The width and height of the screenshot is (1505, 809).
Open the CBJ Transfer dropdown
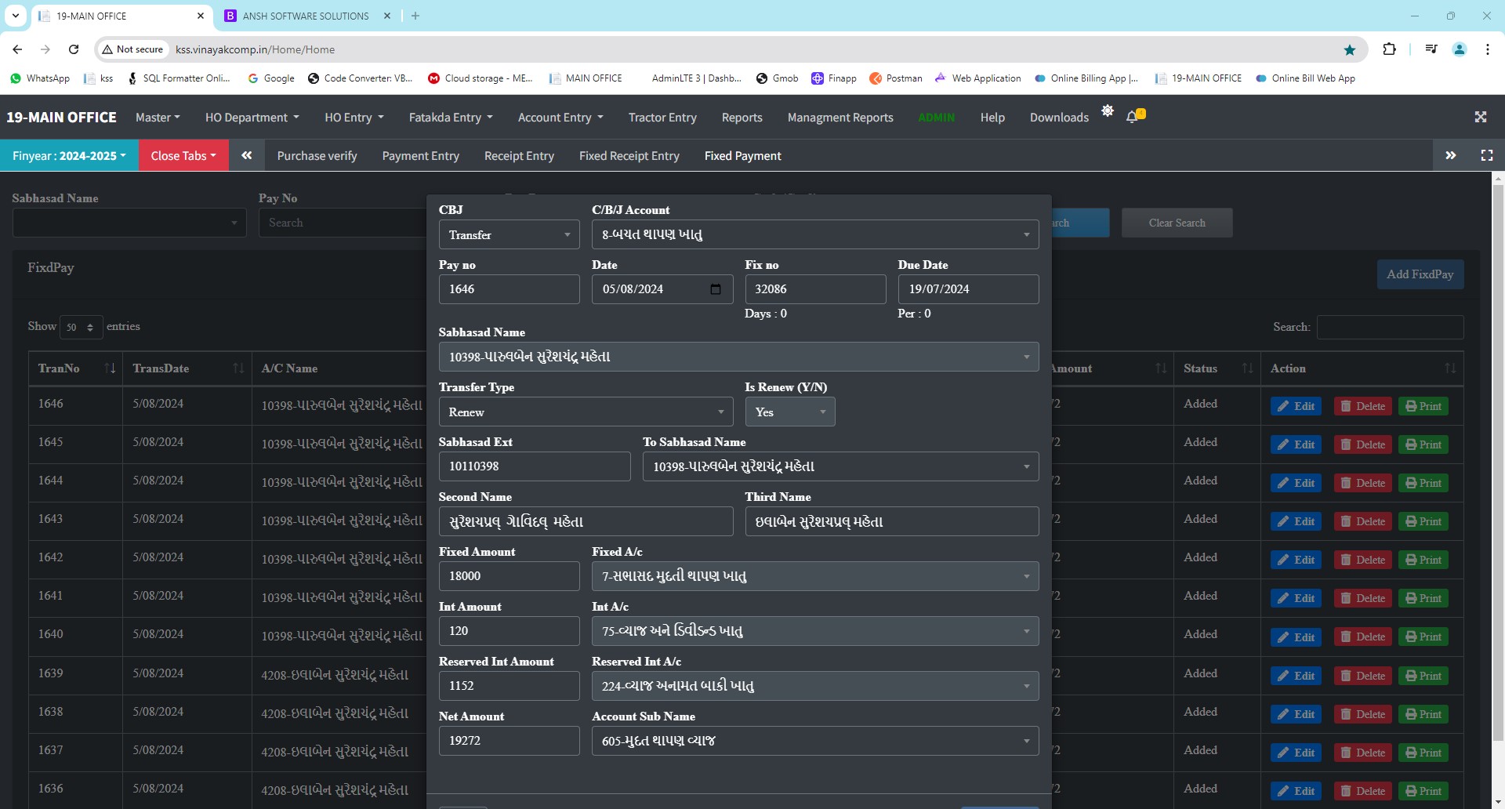[x=509, y=234]
